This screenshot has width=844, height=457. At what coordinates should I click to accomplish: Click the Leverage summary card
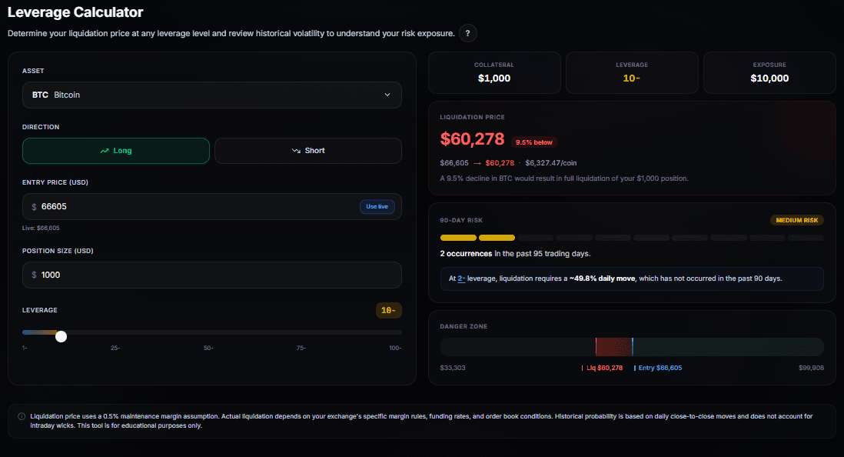pyautogui.click(x=632, y=73)
